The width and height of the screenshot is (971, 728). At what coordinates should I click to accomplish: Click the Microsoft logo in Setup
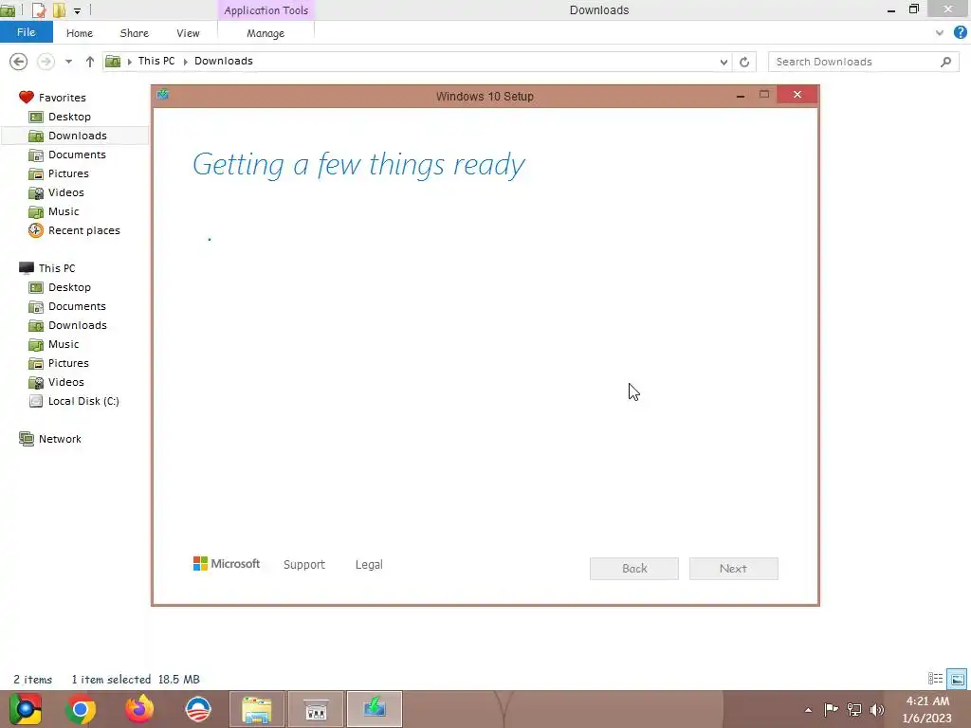pos(227,564)
